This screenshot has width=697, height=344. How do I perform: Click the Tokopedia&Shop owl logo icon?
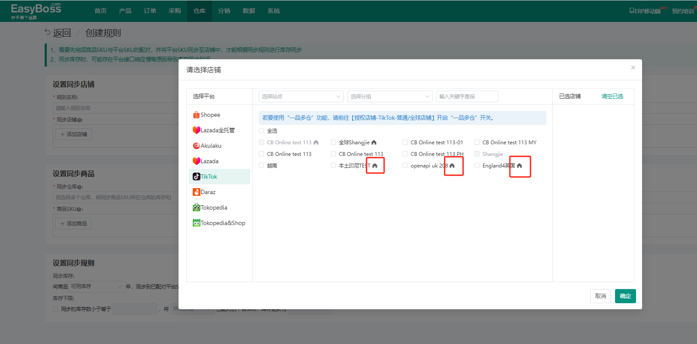click(x=196, y=223)
